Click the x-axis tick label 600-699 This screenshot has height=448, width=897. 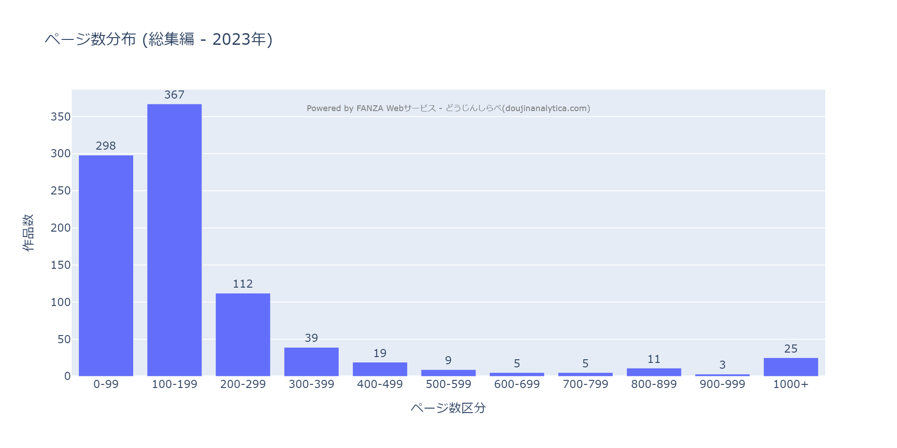(x=517, y=384)
